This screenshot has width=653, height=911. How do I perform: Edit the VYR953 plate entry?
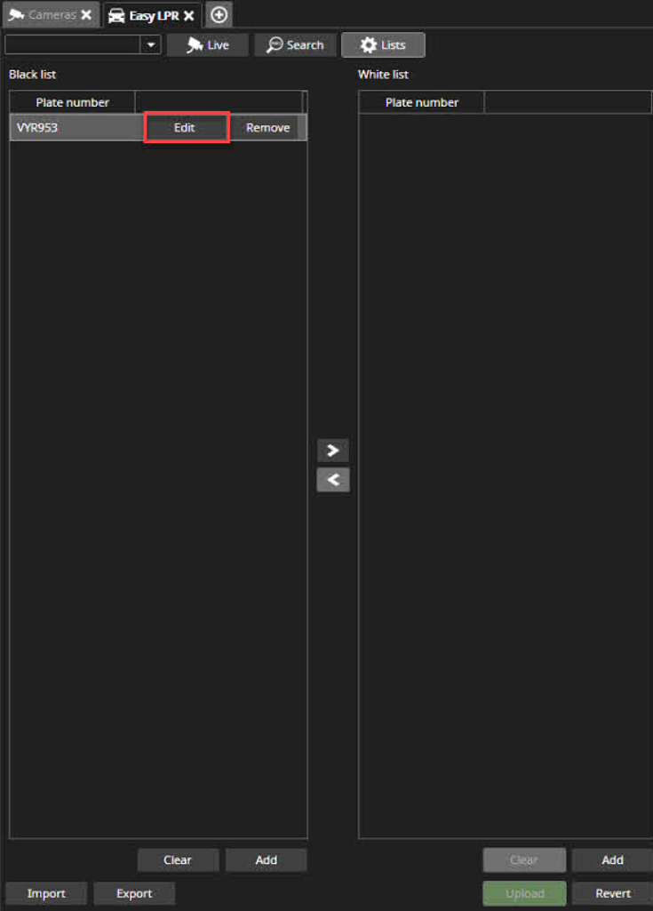[x=186, y=128]
